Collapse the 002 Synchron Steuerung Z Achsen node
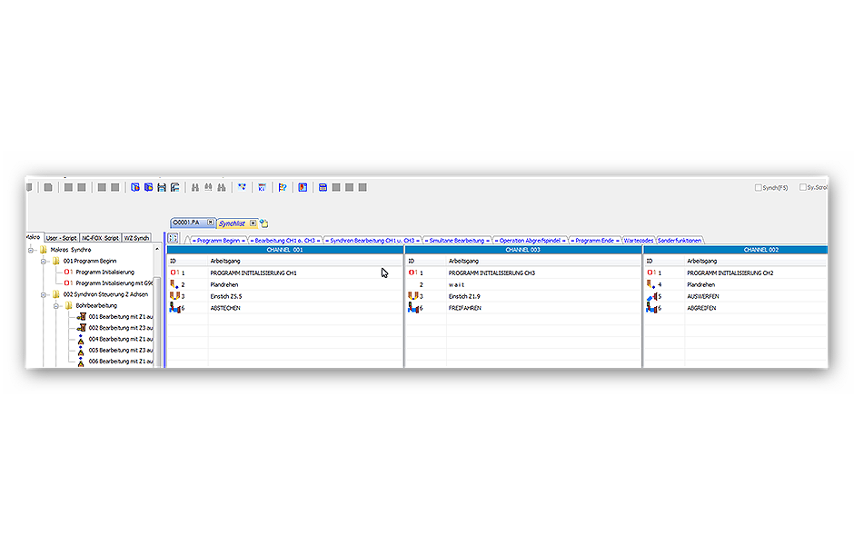Screen dimensions: 854x545 coord(43,294)
